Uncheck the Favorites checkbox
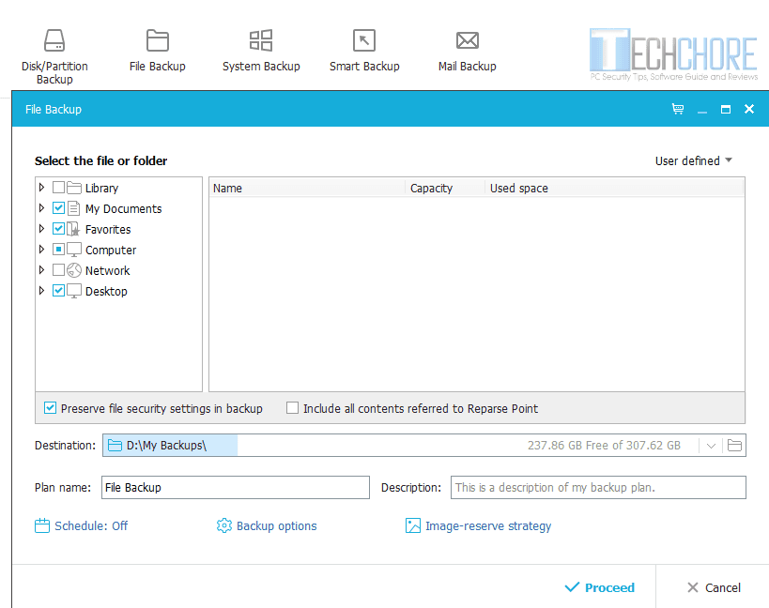 point(58,229)
